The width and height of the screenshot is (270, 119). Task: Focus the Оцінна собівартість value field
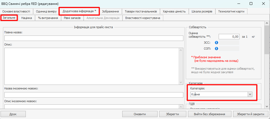tap(229, 37)
